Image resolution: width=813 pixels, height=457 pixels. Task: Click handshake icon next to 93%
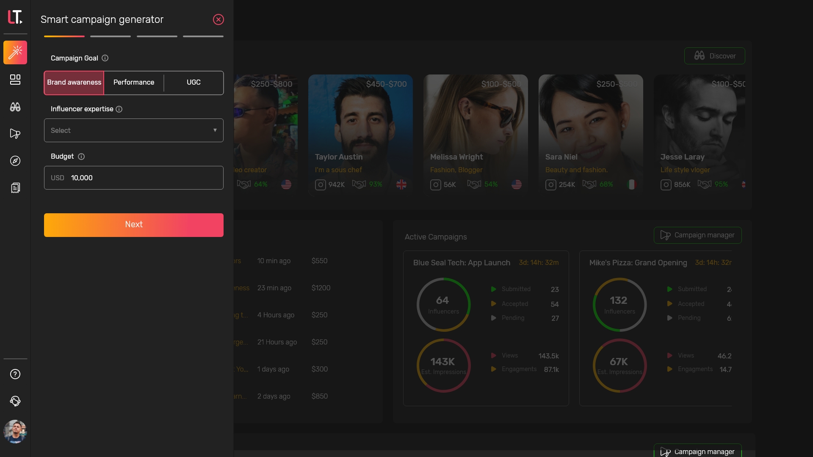click(x=359, y=184)
